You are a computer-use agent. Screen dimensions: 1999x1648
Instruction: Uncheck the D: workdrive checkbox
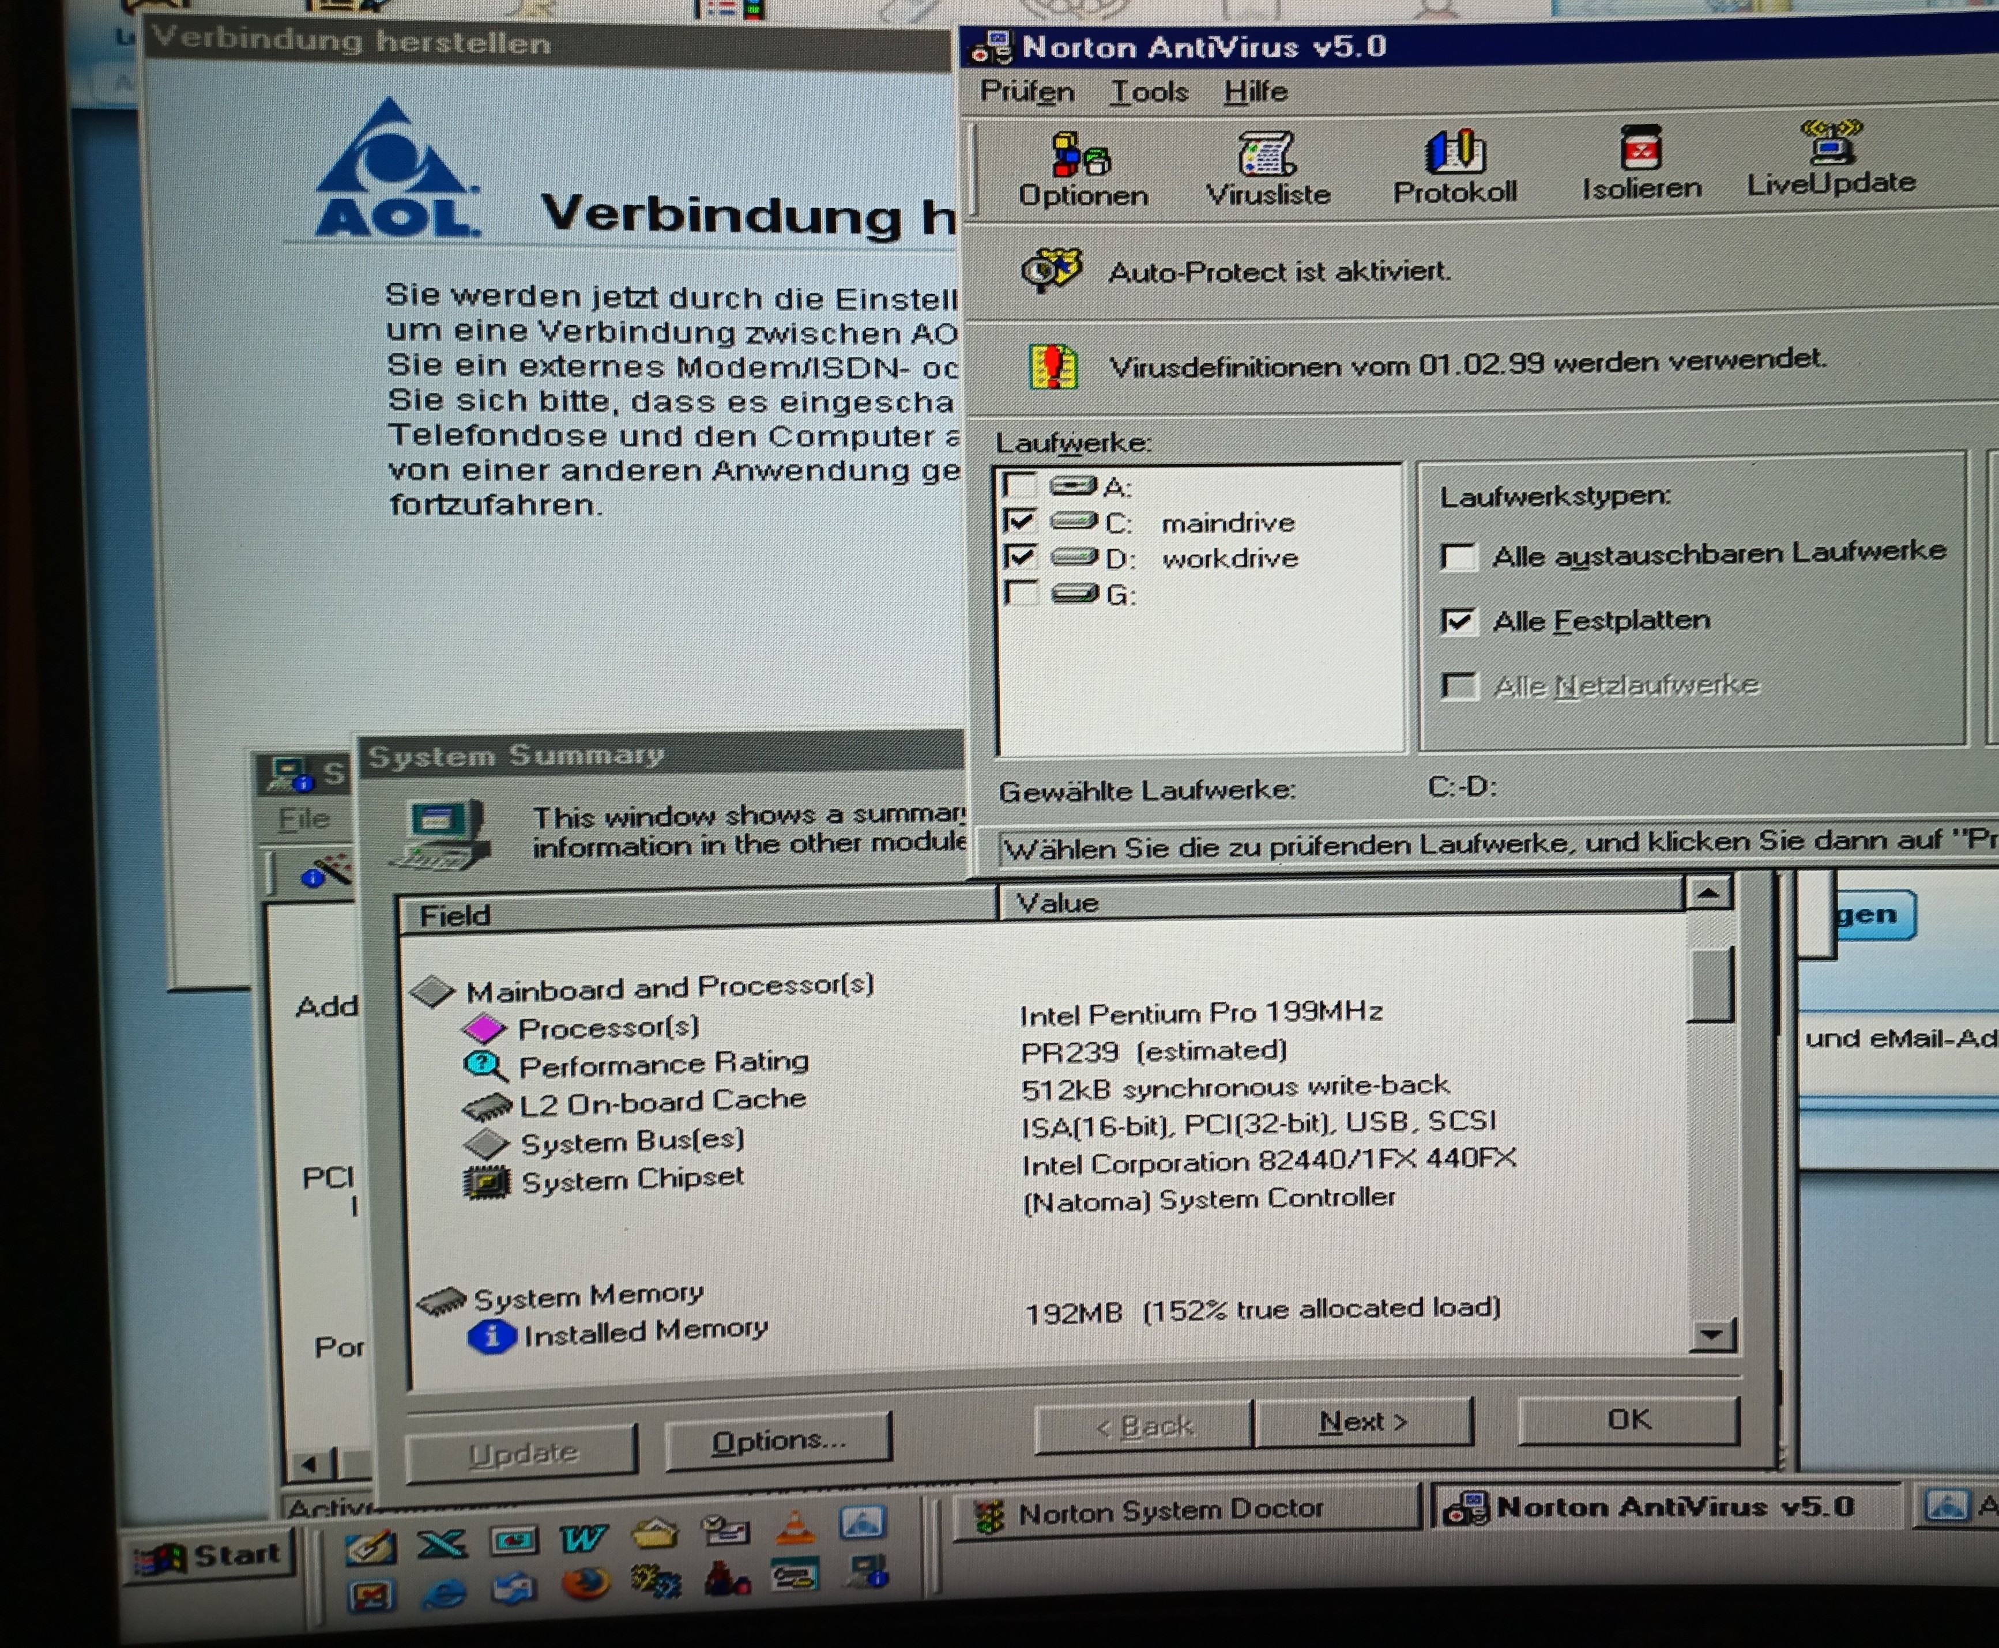[1020, 556]
